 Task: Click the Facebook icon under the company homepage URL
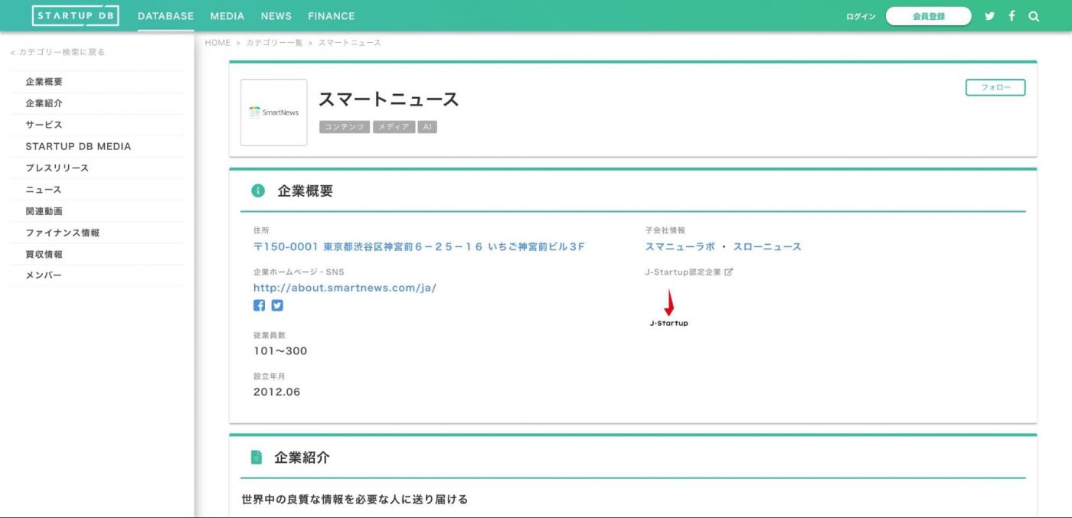click(258, 305)
